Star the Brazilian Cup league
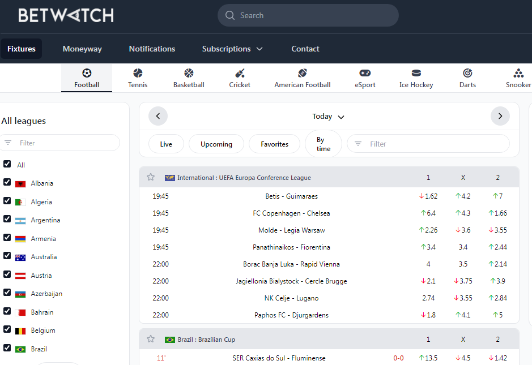 pos(151,339)
